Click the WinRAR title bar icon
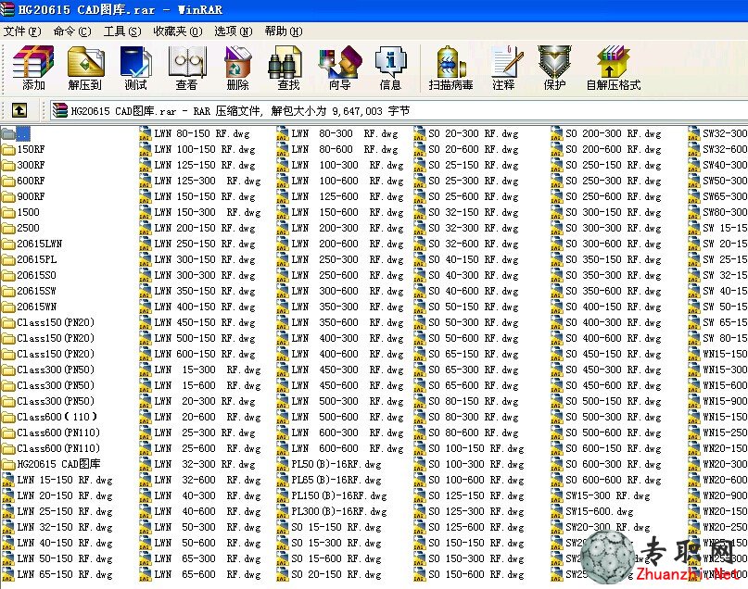Screen dimensions: 748x589 click(x=7, y=9)
